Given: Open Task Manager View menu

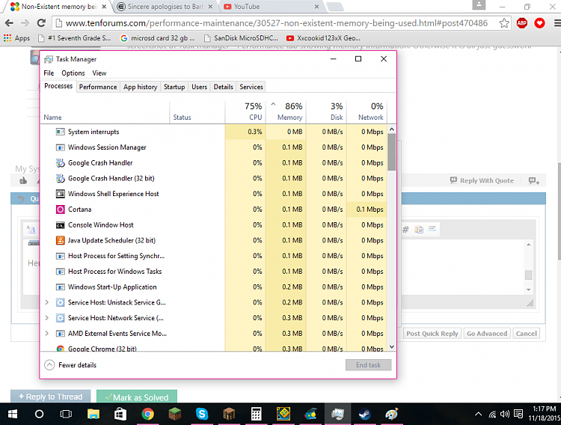Looking at the screenshot, I should [x=99, y=73].
